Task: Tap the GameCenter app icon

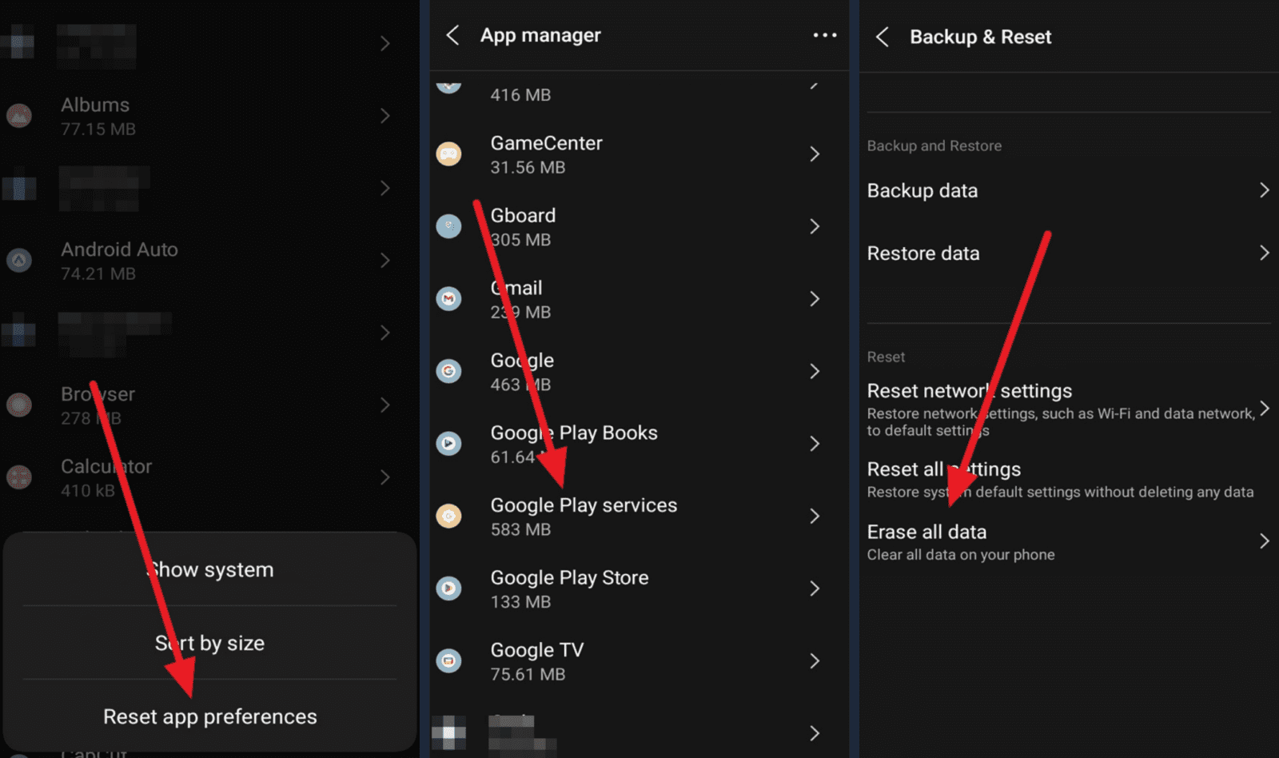Action: (448, 154)
